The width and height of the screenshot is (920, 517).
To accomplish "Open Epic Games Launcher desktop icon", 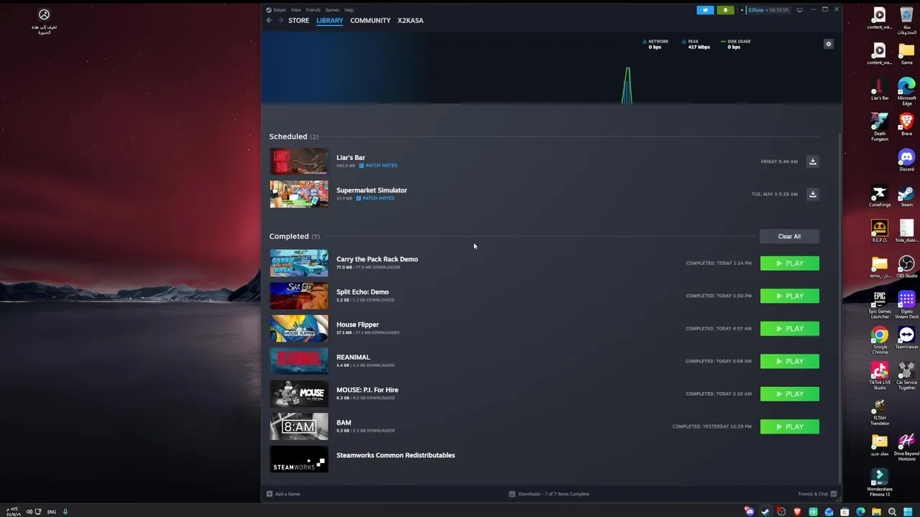I will pos(880,304).
